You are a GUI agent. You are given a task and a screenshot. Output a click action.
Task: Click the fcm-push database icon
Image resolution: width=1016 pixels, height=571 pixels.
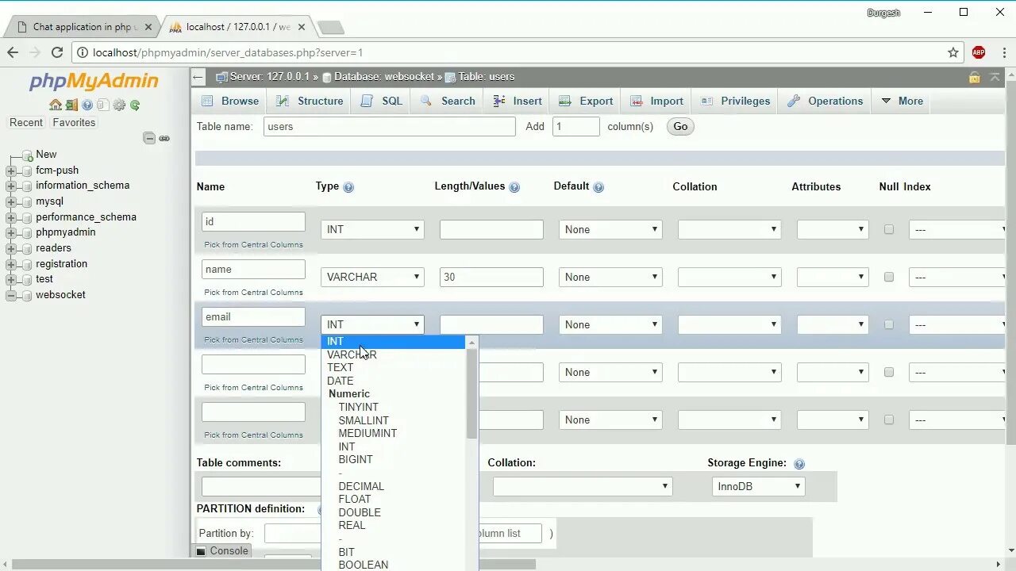(28, 171)
